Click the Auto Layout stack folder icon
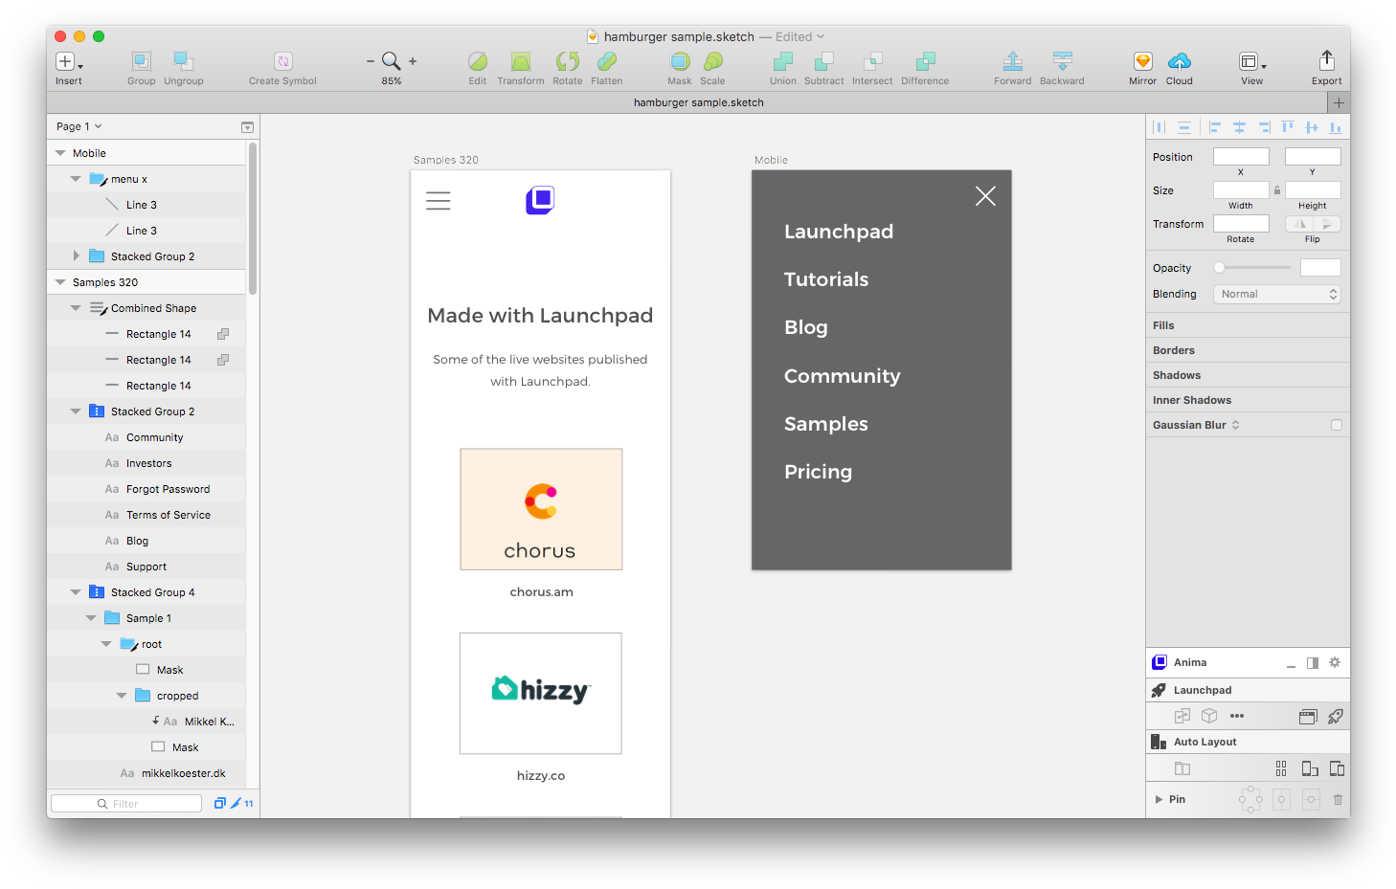This screenshot has width=1396, height=889. click(1182, 768)
